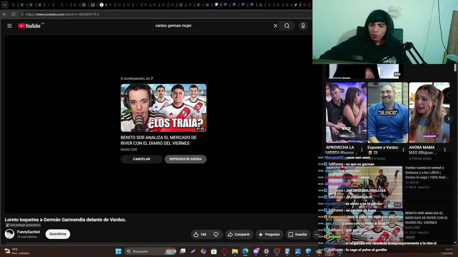This screenshot has width=458, height=257.
Task: Open the Calculator taskbar icon
Action: click(x=287, y=251)
